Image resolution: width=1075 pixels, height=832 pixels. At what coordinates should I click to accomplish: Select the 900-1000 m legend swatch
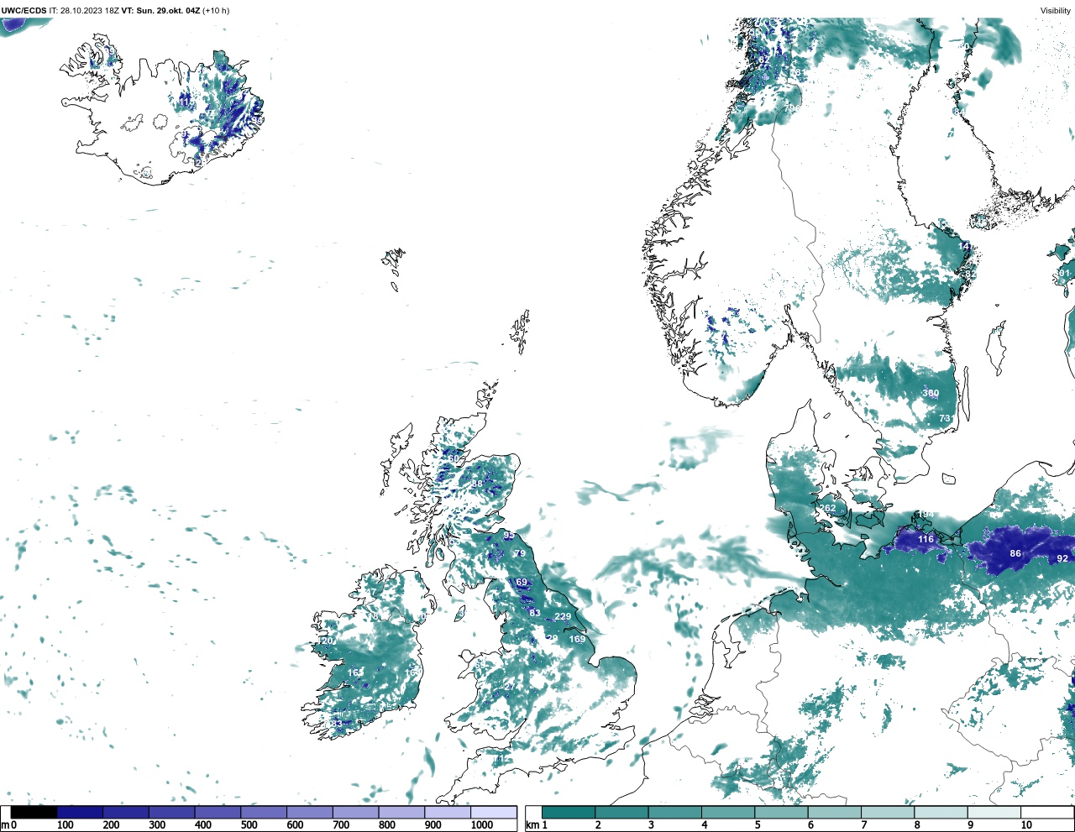[x=448, y=812]
